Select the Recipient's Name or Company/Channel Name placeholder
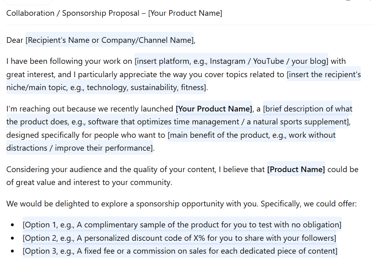 point(110,40)
